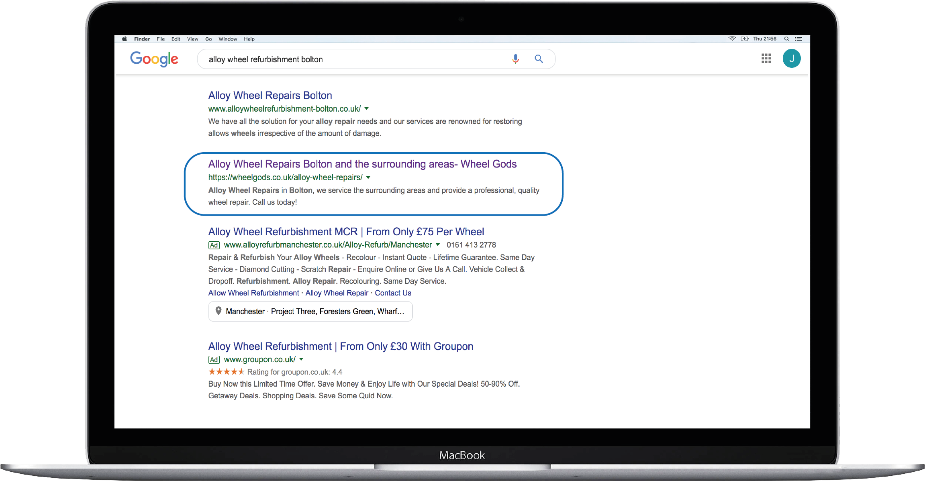Open the Groupon Alloy Wheel Refurbishment ad
Image resolution: width=925 pixels, height=481 pixels.
tap(341, 346)
